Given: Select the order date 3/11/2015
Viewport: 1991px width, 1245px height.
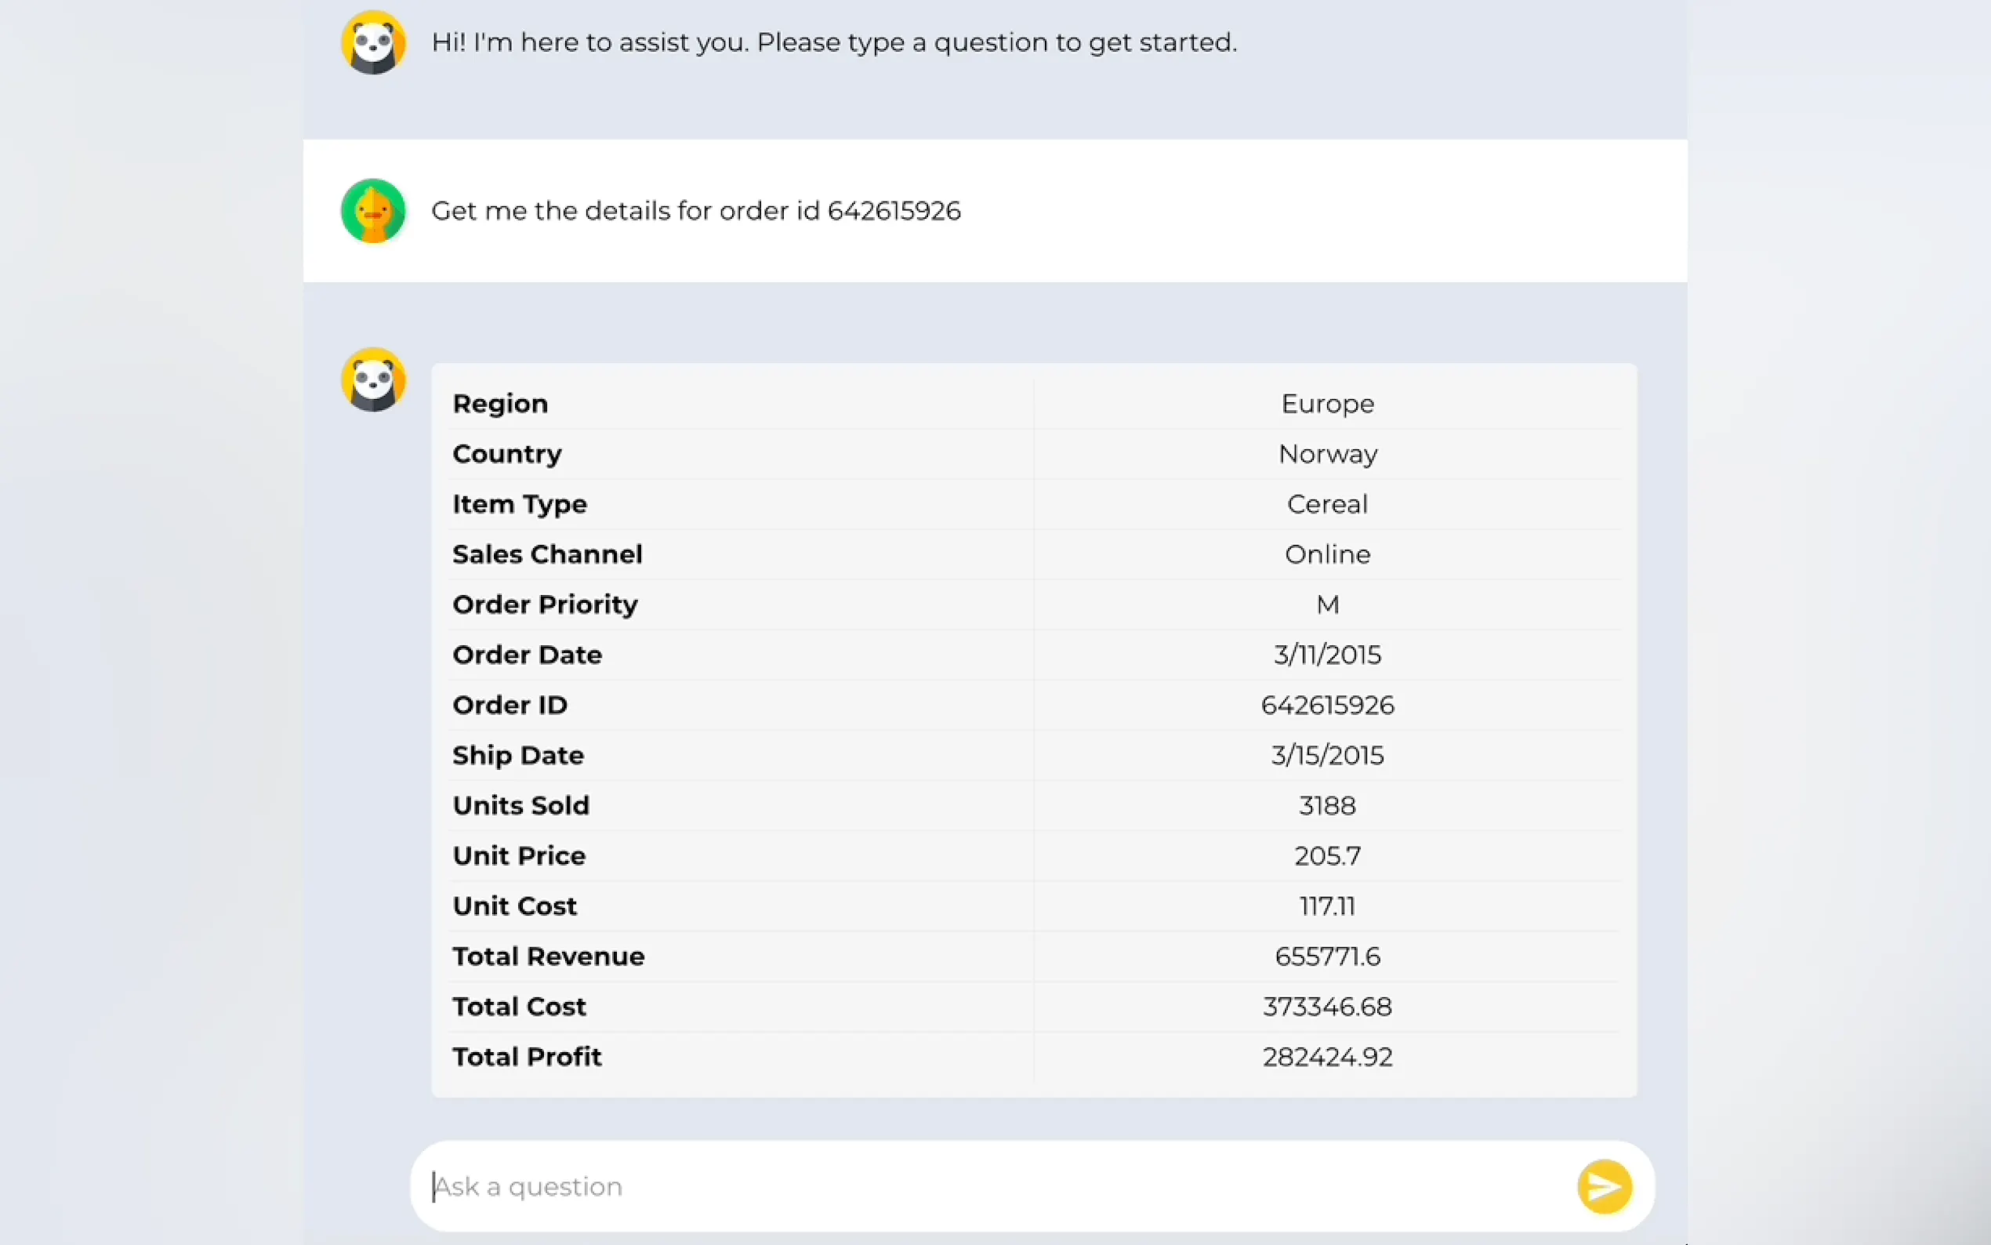Looking at the screenshot, I should pos(1327,655).
